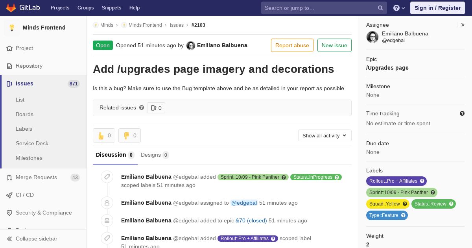Click the Issues sidebar icon
The image size is (472, 248).
pyautogui.click(x=9, y=83)
